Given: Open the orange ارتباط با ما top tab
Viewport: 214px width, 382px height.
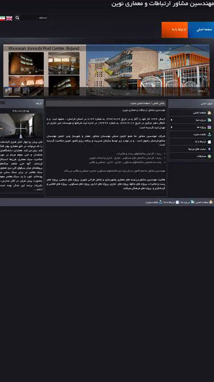Looking at the screenshot, I should (x=175, y=30).
